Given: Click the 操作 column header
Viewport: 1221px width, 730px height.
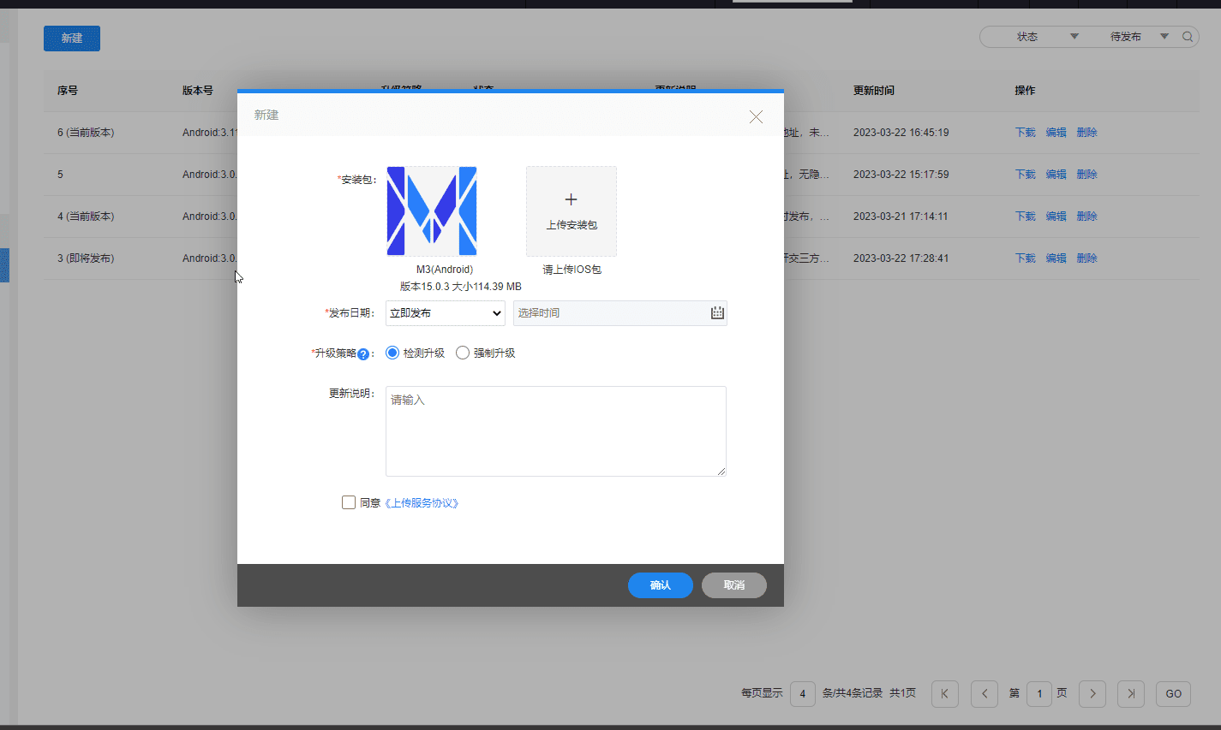Looking at the screenshot, I should coord(1026,91).
